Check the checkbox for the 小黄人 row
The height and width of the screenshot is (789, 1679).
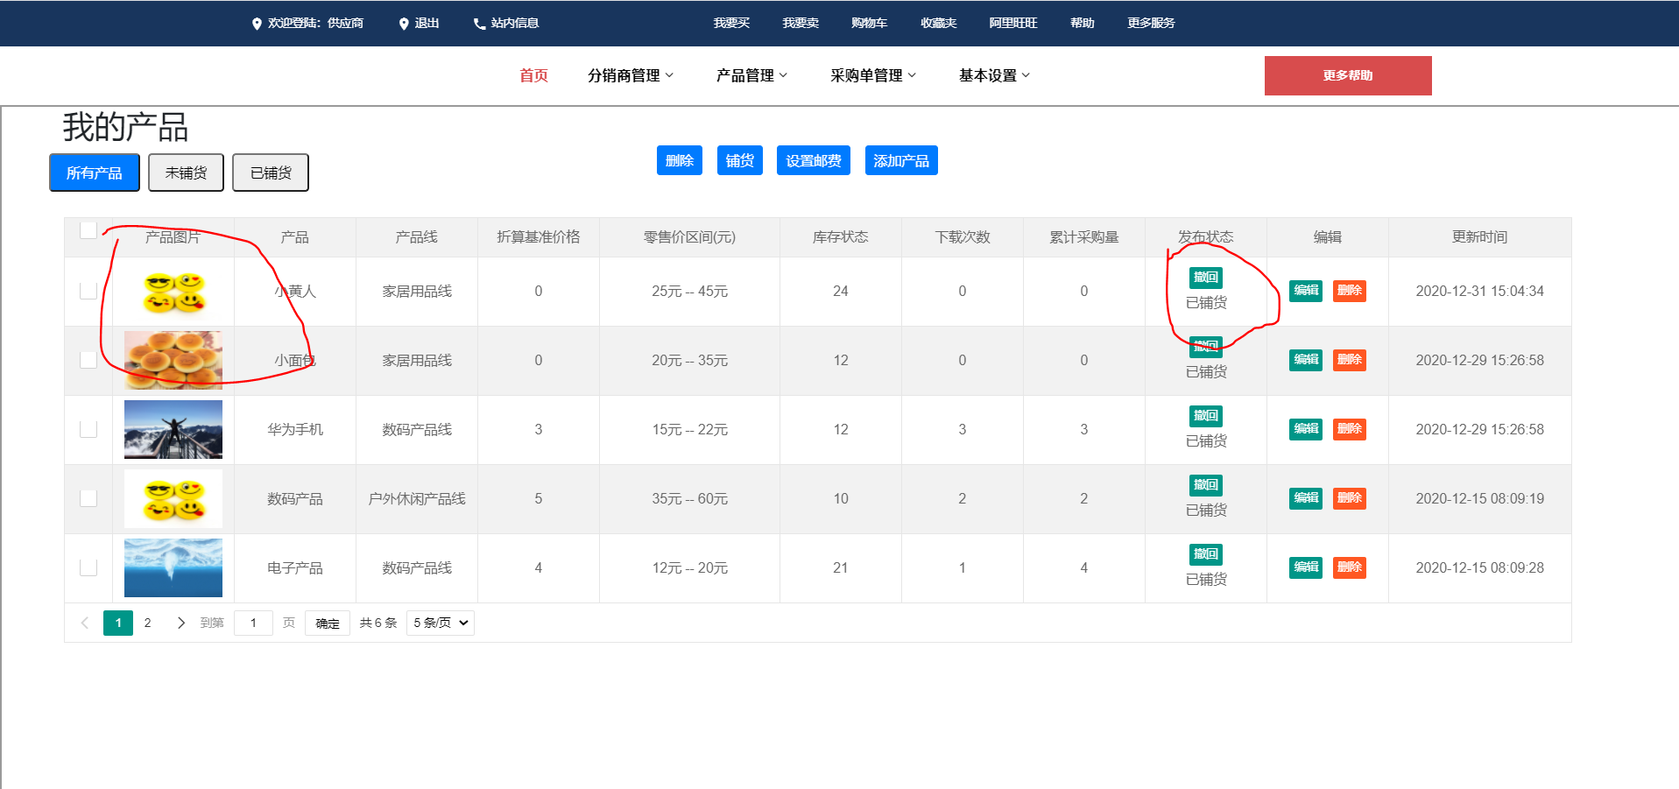click(88, 291)
